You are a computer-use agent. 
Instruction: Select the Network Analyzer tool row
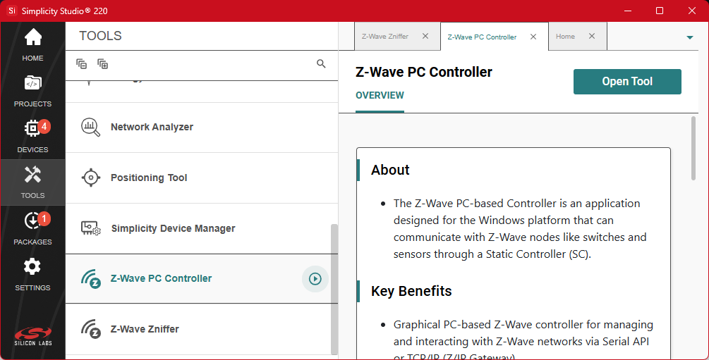tap(202, 128)
